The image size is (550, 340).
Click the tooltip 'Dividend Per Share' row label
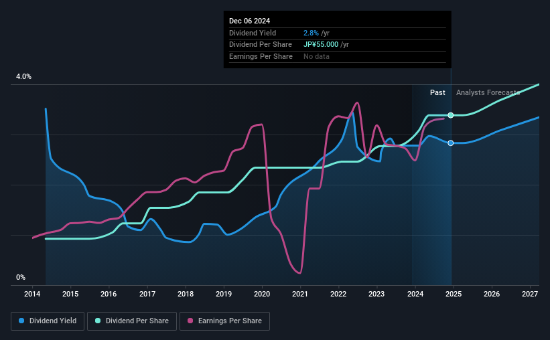point(261,45)
